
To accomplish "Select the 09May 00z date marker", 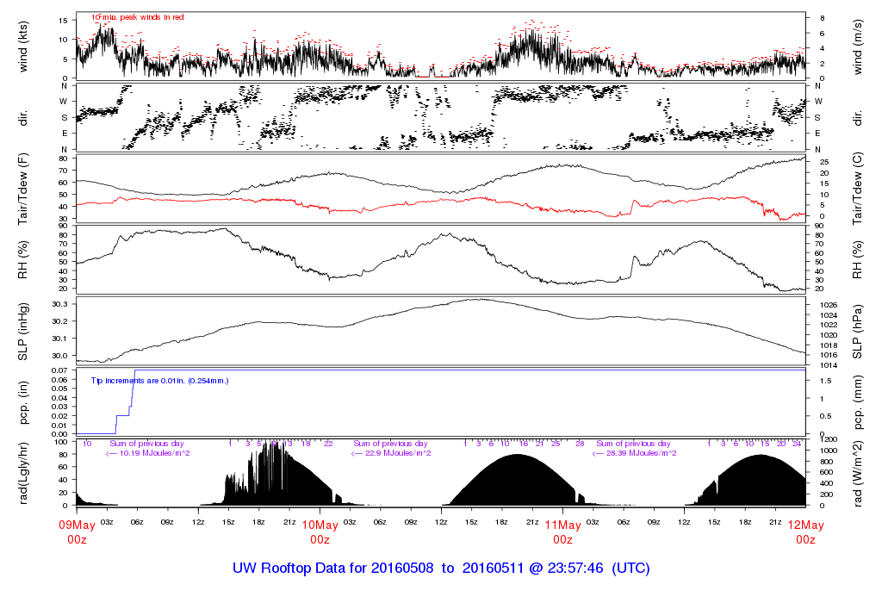I will 77,532.
